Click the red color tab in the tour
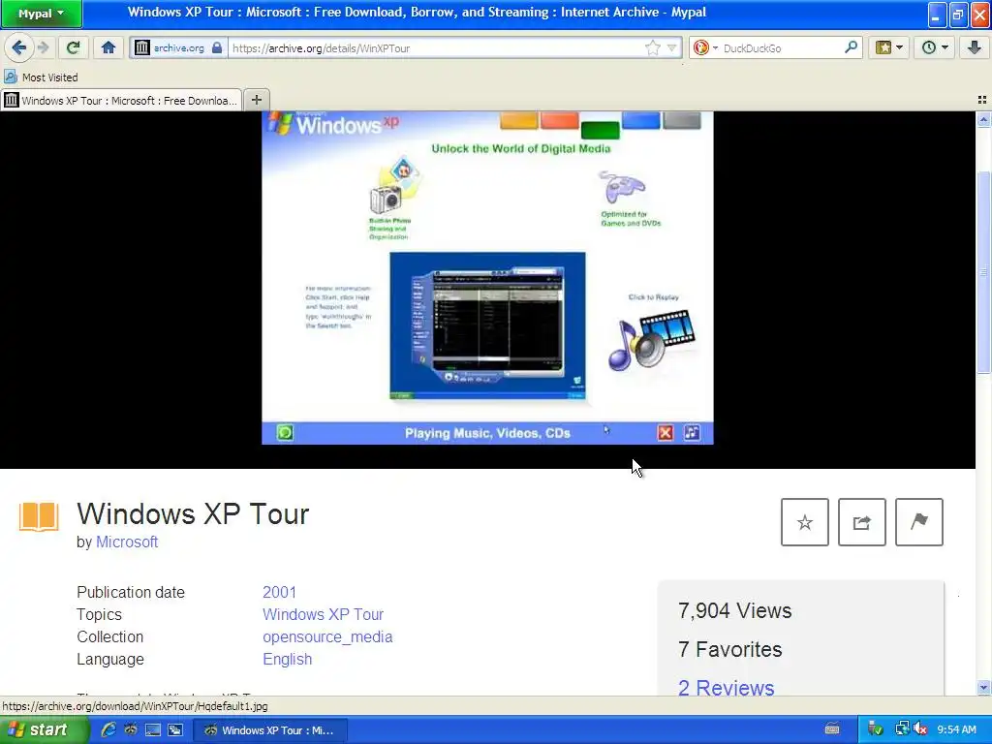The height and width of the screenshot is (744, 992). [559, 120]
